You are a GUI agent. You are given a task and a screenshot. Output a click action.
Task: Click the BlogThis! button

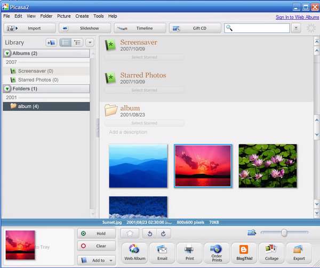click(244, 253)
